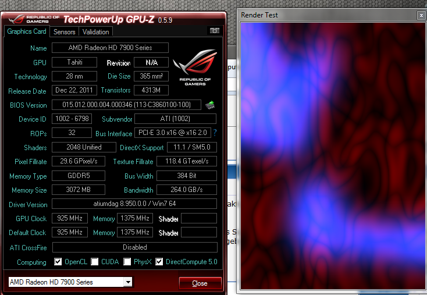The image size is (427, 295).
Task: Click the Pixel Fillrate field 29.6 GPixel/s
Action: click(x=79, y=161)
